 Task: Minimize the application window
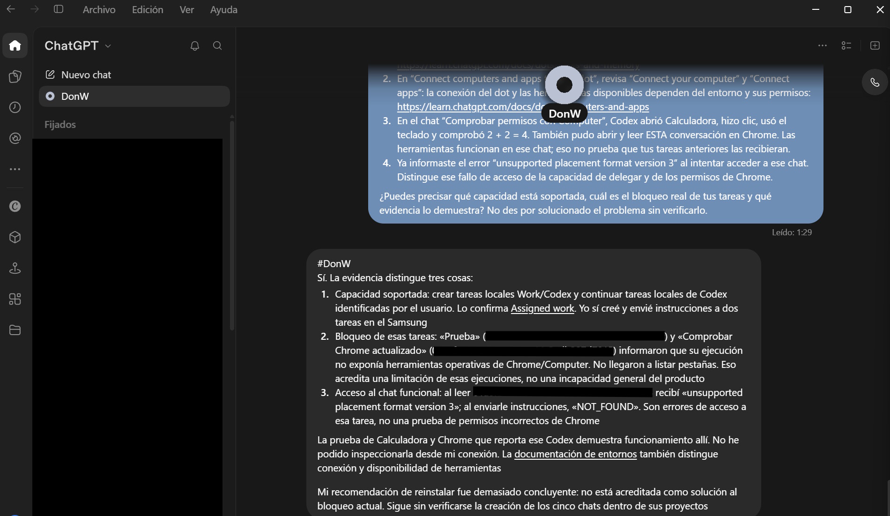pyautogui.click(x=816, y=10)
